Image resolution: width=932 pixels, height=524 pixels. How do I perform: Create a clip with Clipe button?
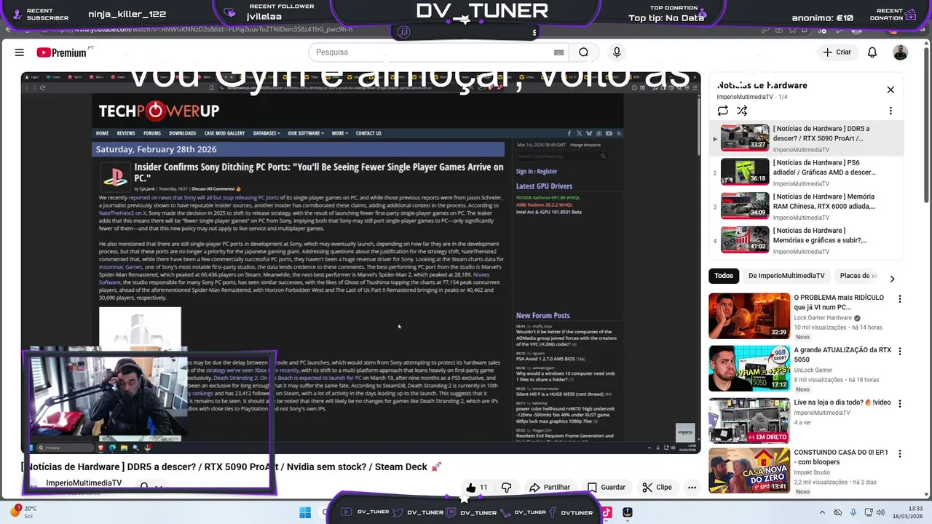657,488
